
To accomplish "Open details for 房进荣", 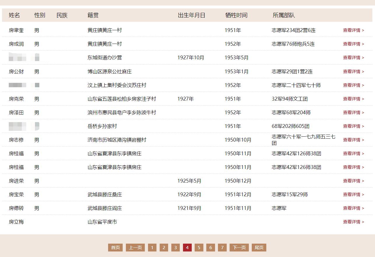I will (353, 181).
